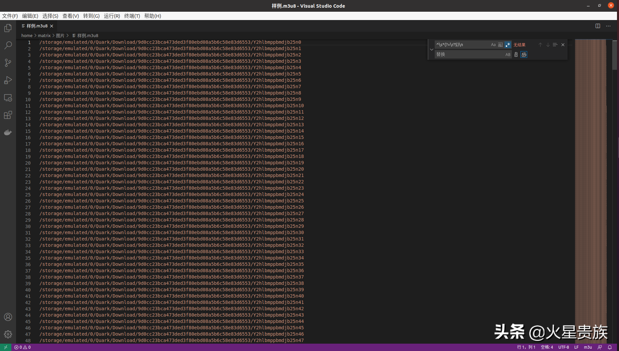Click line number 24 in the gutter
This screenshot has height=351, width=619.
coord(28,188)
